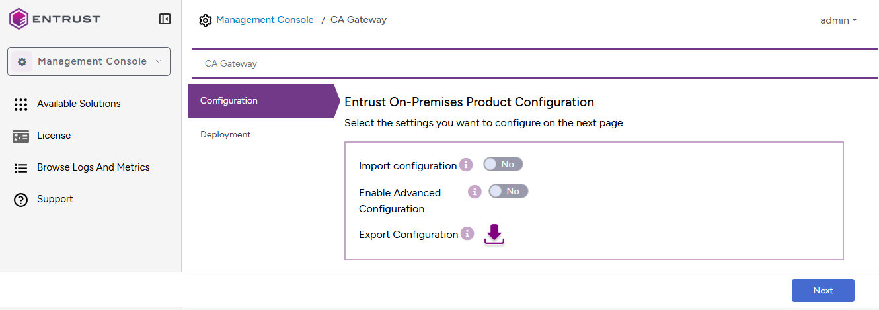Enable the Advanced Configuration switch

tap(508, 192)
